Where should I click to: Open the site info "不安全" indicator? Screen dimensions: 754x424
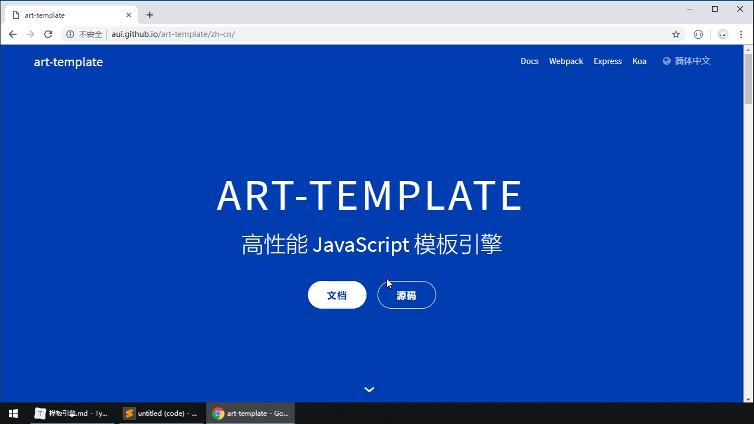pyautogui.click(x=84, y=34)
